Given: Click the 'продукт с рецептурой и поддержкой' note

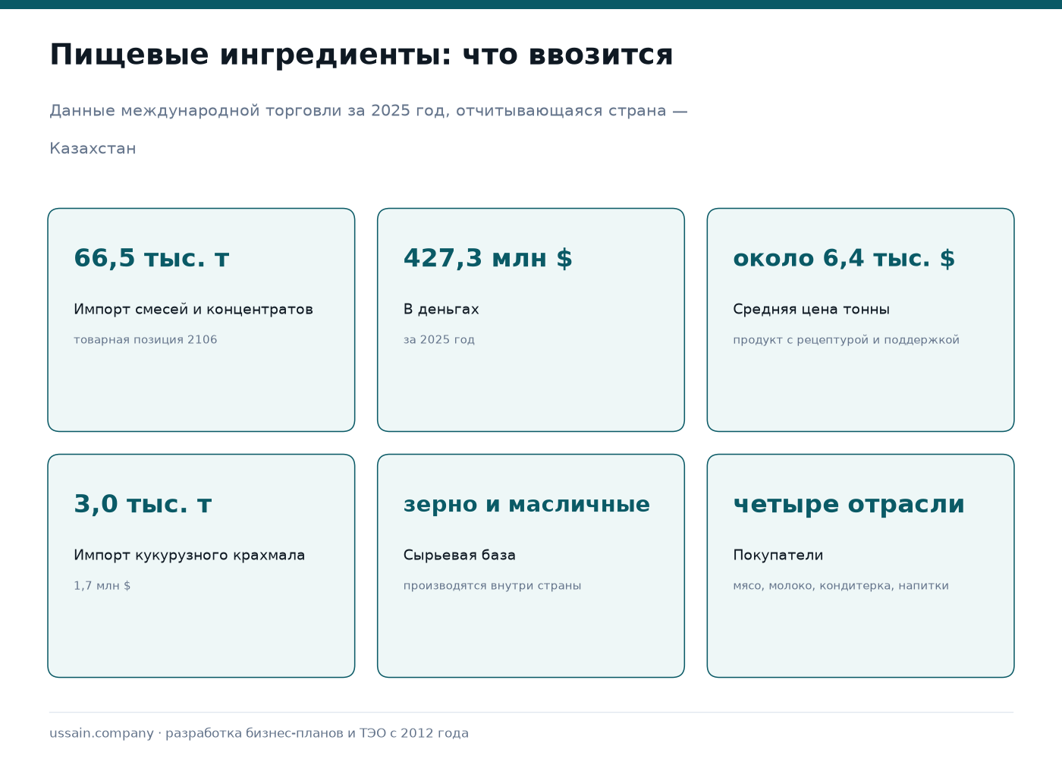Looking at the screenshot, I should tap(847, 340).
